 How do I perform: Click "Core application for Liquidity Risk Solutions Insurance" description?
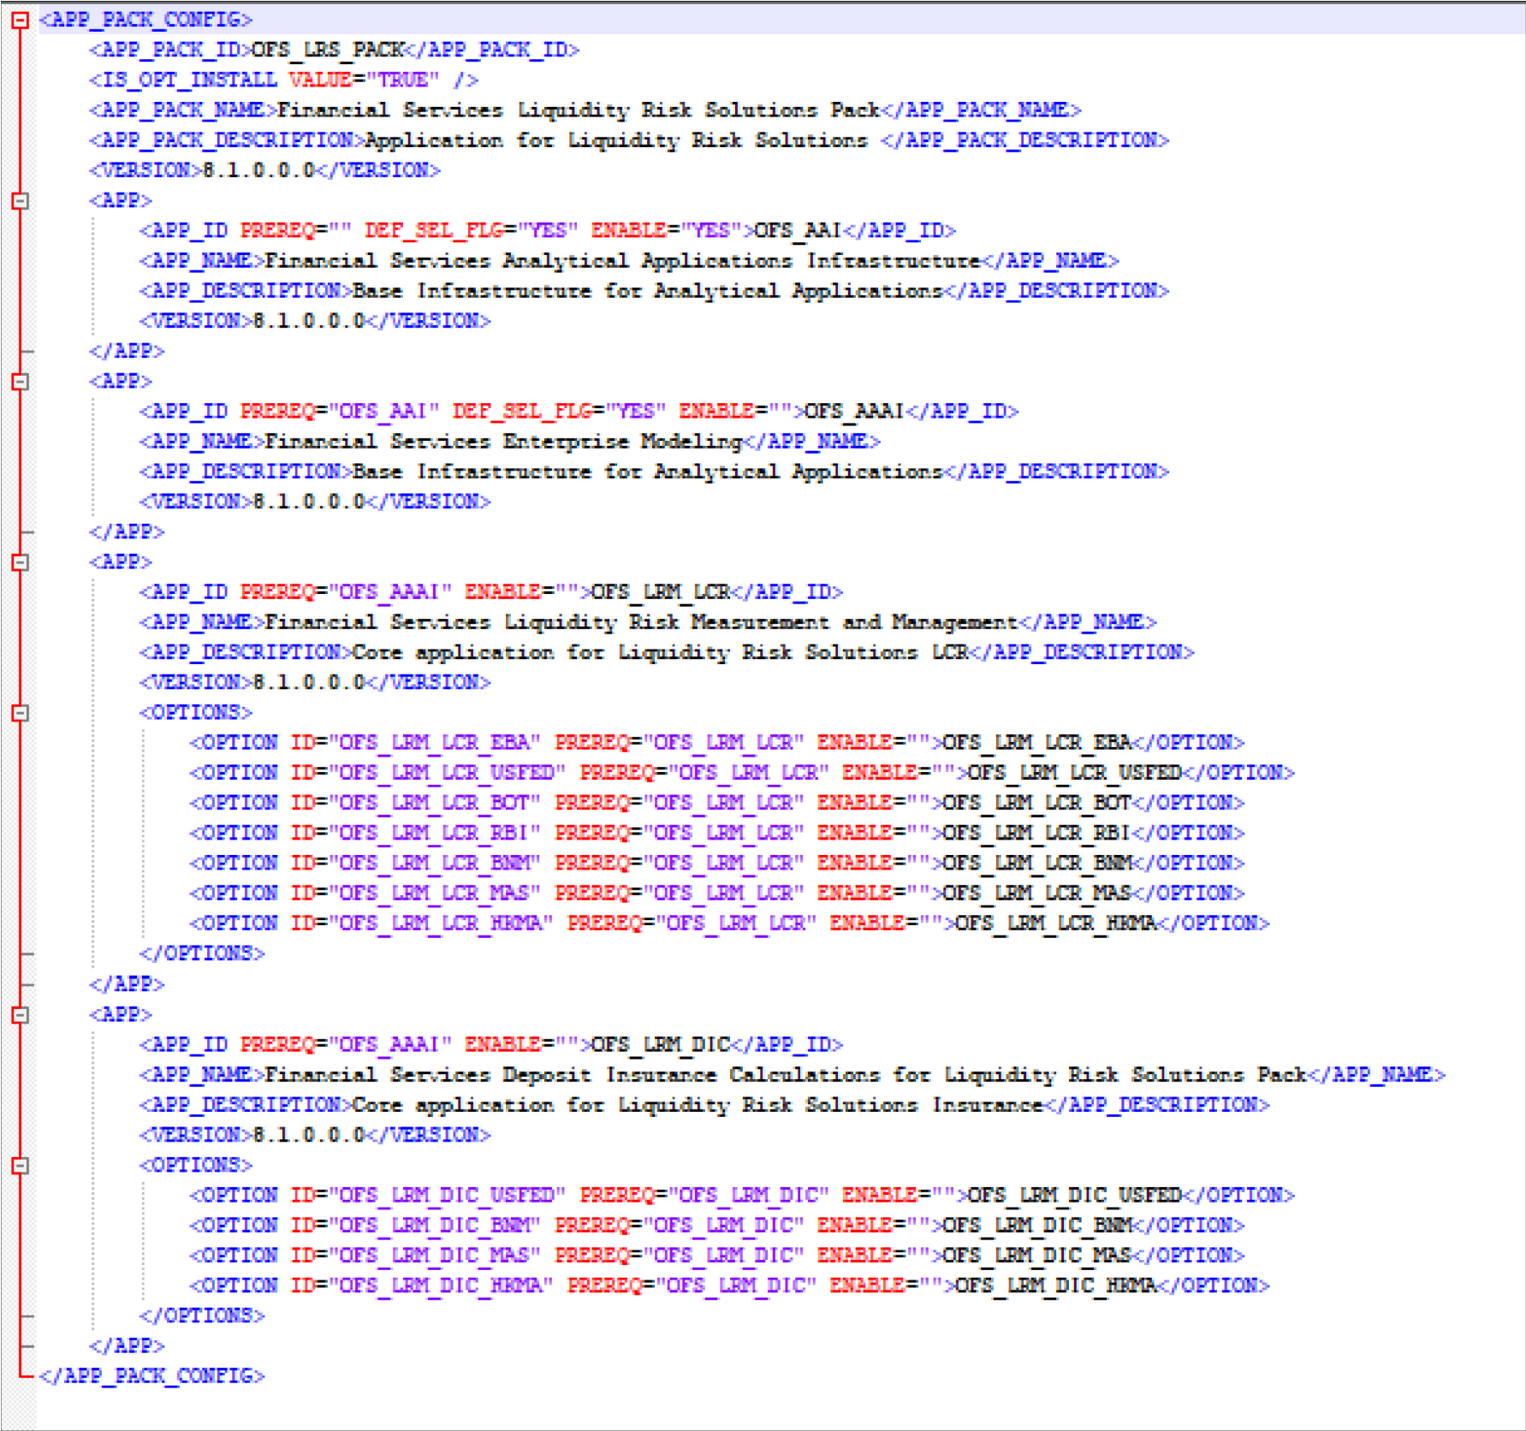(698, 1105)
